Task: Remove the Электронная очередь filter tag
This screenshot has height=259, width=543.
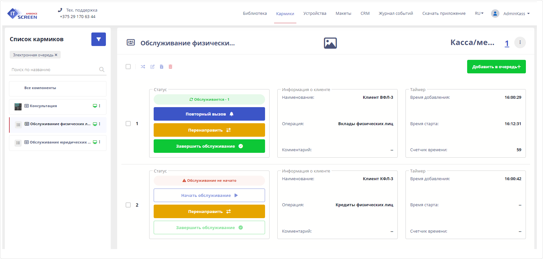Action: 56,55
